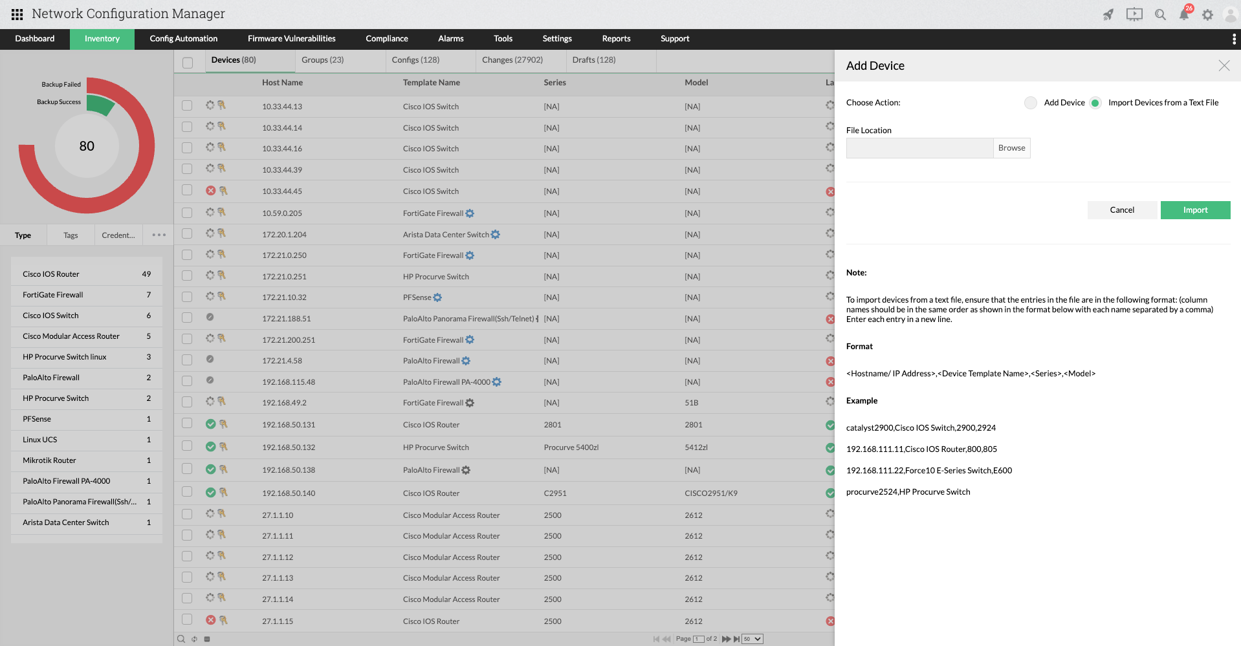Screen dimensions: 1241x646
Task: Open the Credentials tab in the sidebar
Action: [118, 235]
